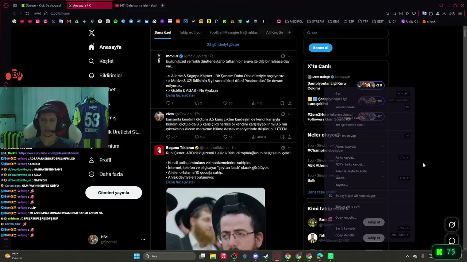Image resolution: width=467 pixels, height=262 pixels.
Task: Reply to mevlut's post
Action: click(168, 103)
